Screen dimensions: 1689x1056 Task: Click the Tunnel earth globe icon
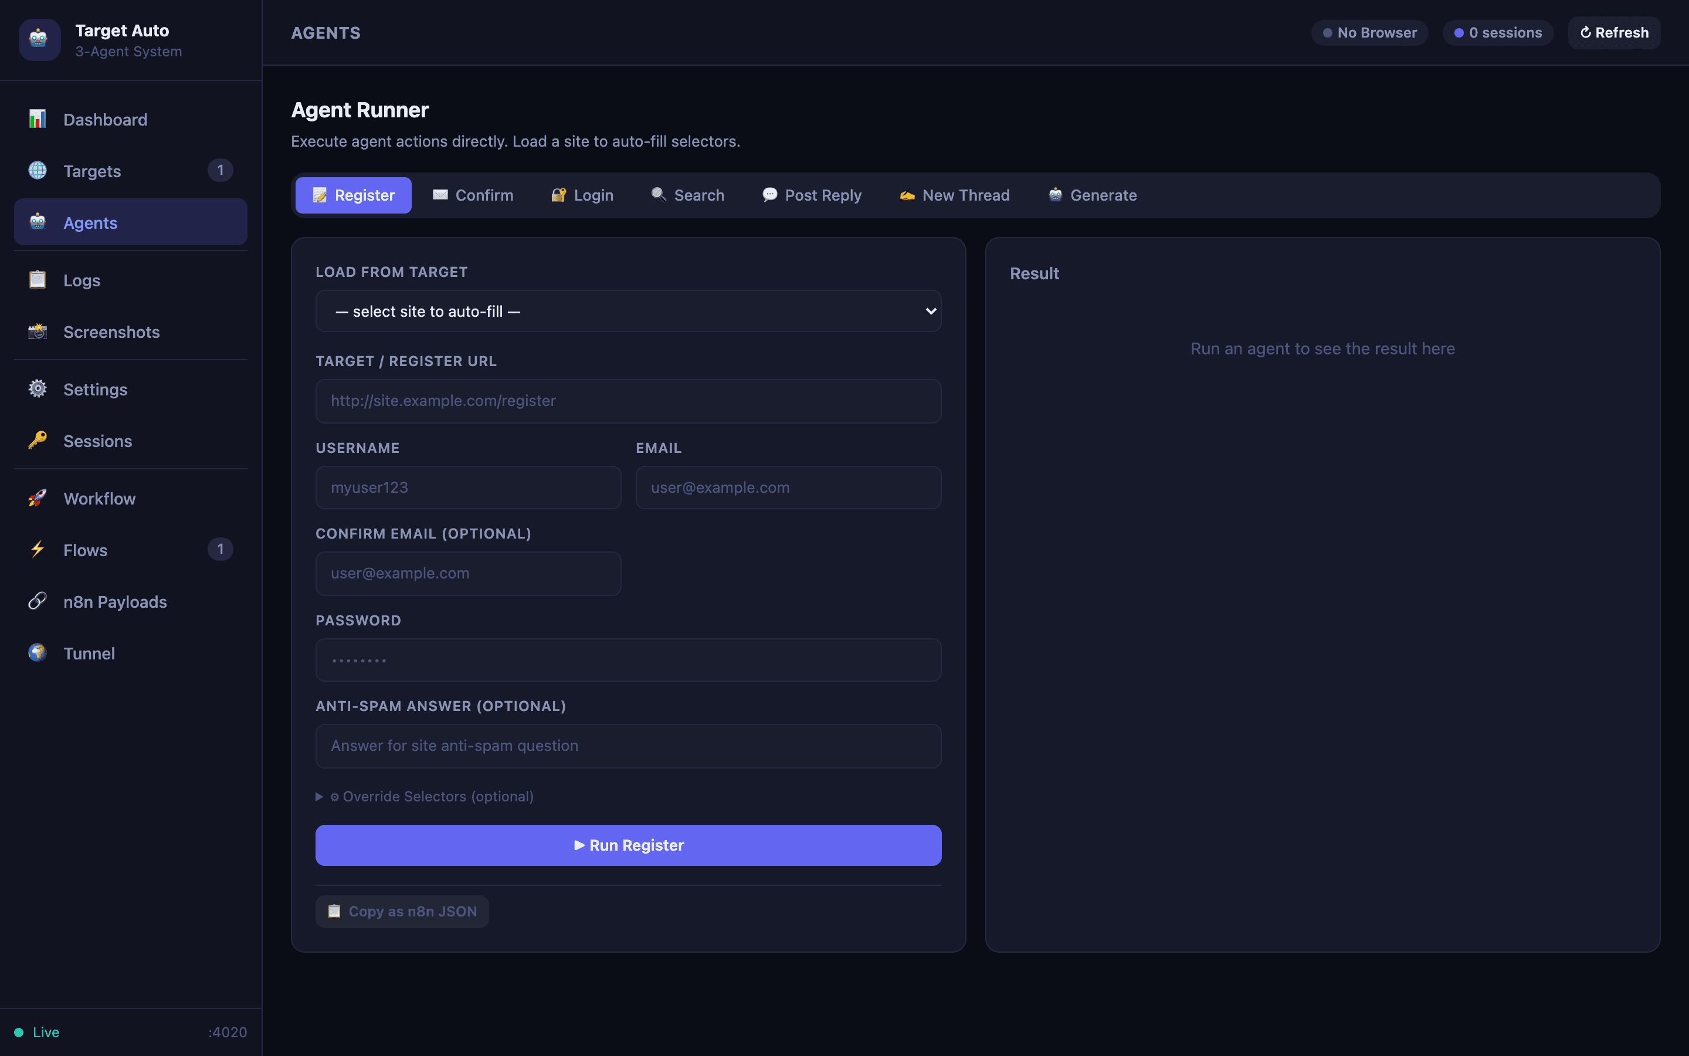[38, 653]
